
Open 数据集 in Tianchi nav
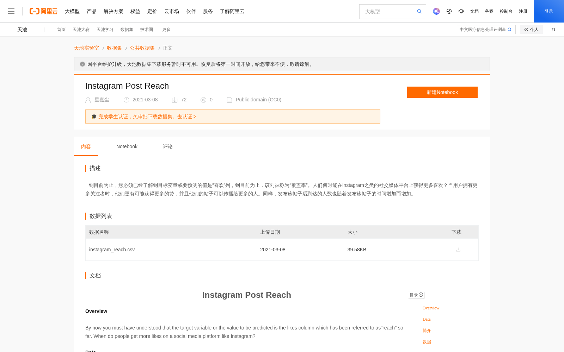point(127,30)
